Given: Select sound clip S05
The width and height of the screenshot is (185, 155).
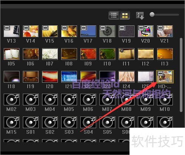Looking at the screenshot, I should click(x=107, y=122).
